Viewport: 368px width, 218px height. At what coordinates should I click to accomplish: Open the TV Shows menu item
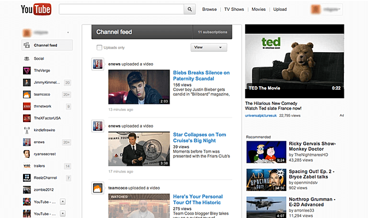[234, 9]
